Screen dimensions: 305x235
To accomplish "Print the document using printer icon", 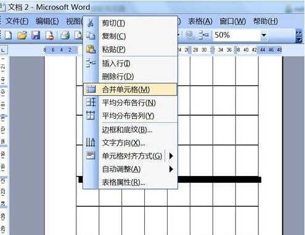I will pos(65,35).
